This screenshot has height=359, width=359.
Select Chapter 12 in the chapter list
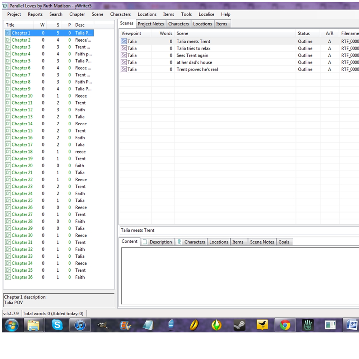(22, 110)
